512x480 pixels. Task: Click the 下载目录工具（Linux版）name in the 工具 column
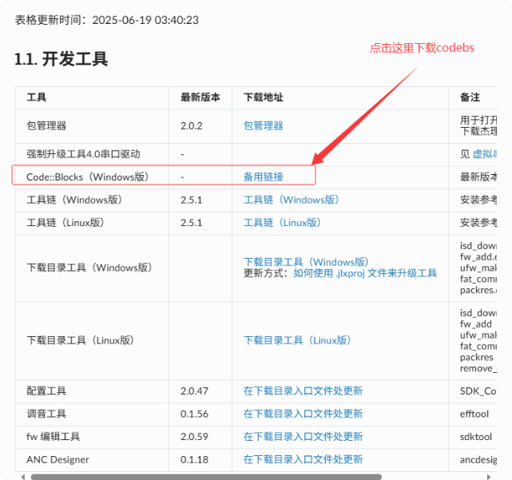point(80,340)
